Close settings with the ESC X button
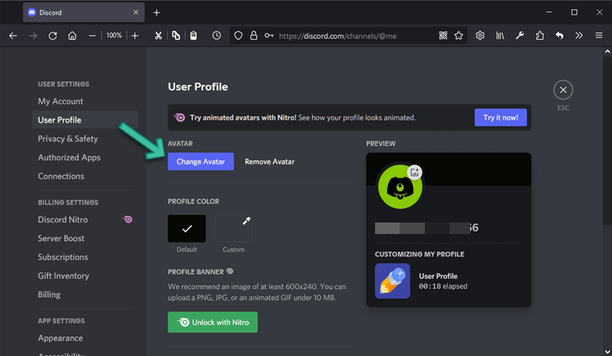This screenshot has width=612, height=356. [563, 91]
